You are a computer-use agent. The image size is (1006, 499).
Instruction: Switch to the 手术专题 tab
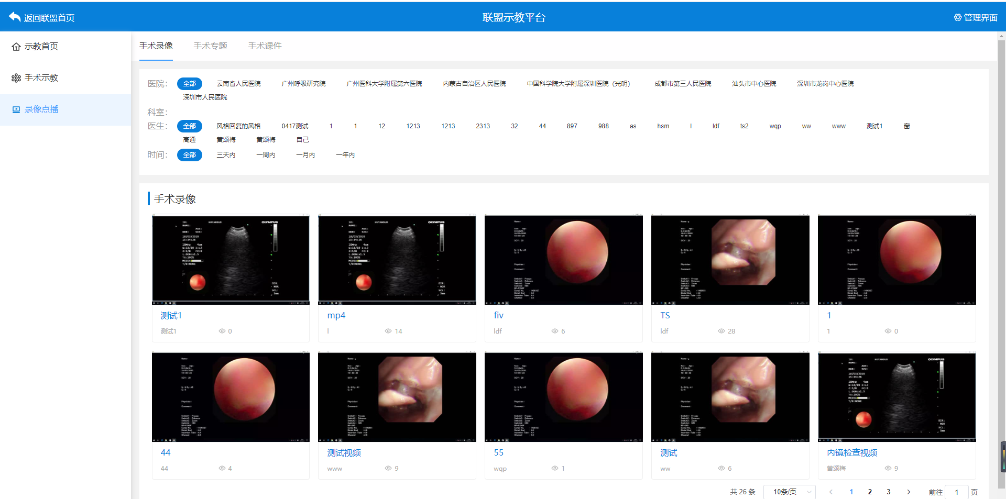pyautogui.click(x=210, y=46)
